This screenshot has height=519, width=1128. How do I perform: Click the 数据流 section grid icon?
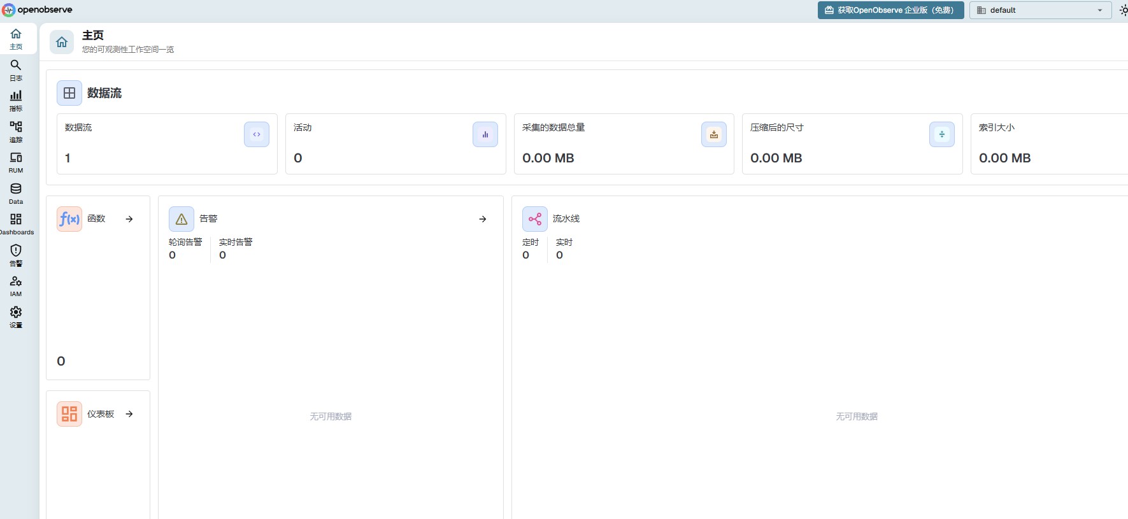(x=69, y=93)
